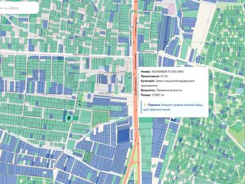Click the teal circular map marker
Viewport: 245px width, 184px height.
[x=69, y=118]
